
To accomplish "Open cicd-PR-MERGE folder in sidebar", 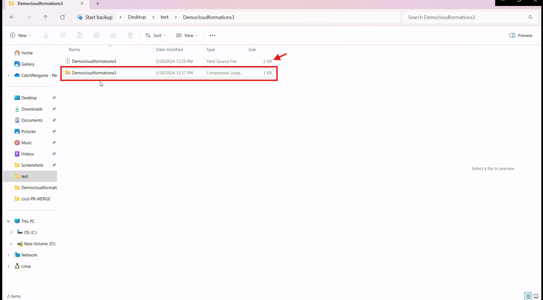I will click(x=32, y=199).
